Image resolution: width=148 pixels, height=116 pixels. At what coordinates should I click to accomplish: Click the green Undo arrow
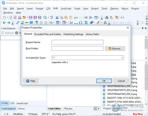pos(76,18)
